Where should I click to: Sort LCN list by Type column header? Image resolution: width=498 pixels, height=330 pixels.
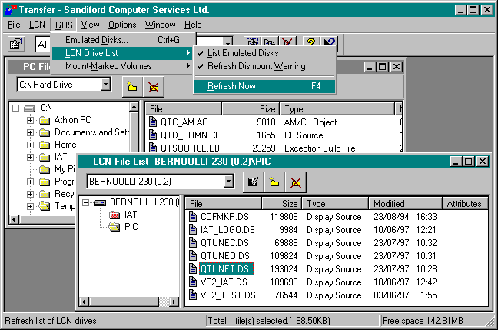[335, 204]
